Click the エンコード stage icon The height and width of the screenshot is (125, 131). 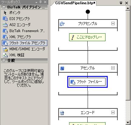pyautogui.click(x=62, y=113)
